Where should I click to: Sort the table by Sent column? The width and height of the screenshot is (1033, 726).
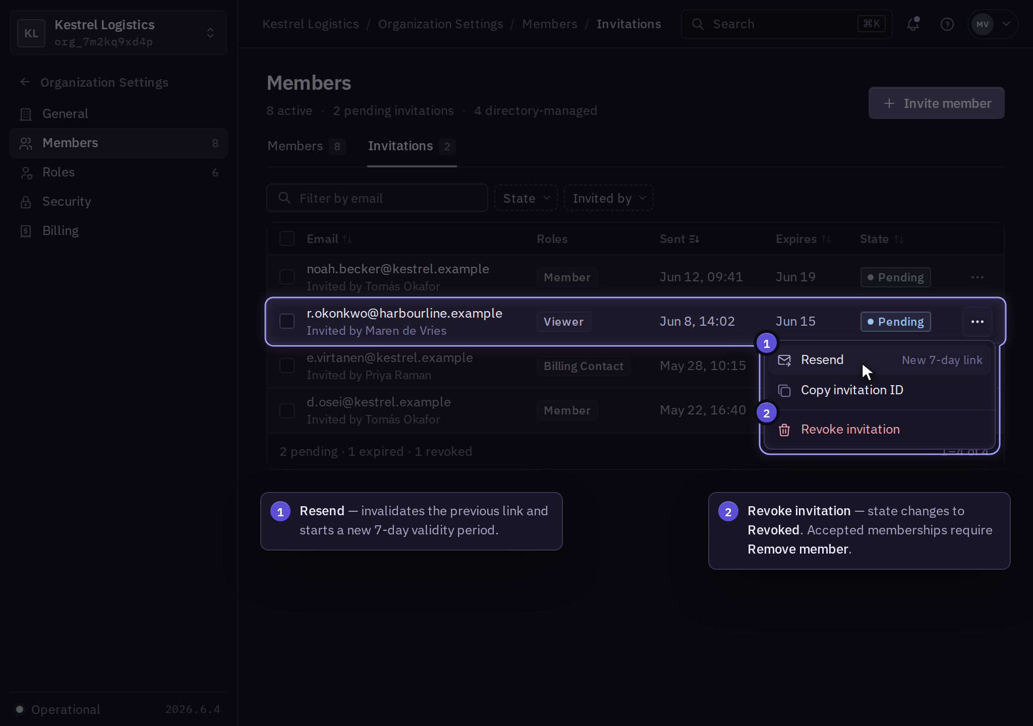click(679, 239)
